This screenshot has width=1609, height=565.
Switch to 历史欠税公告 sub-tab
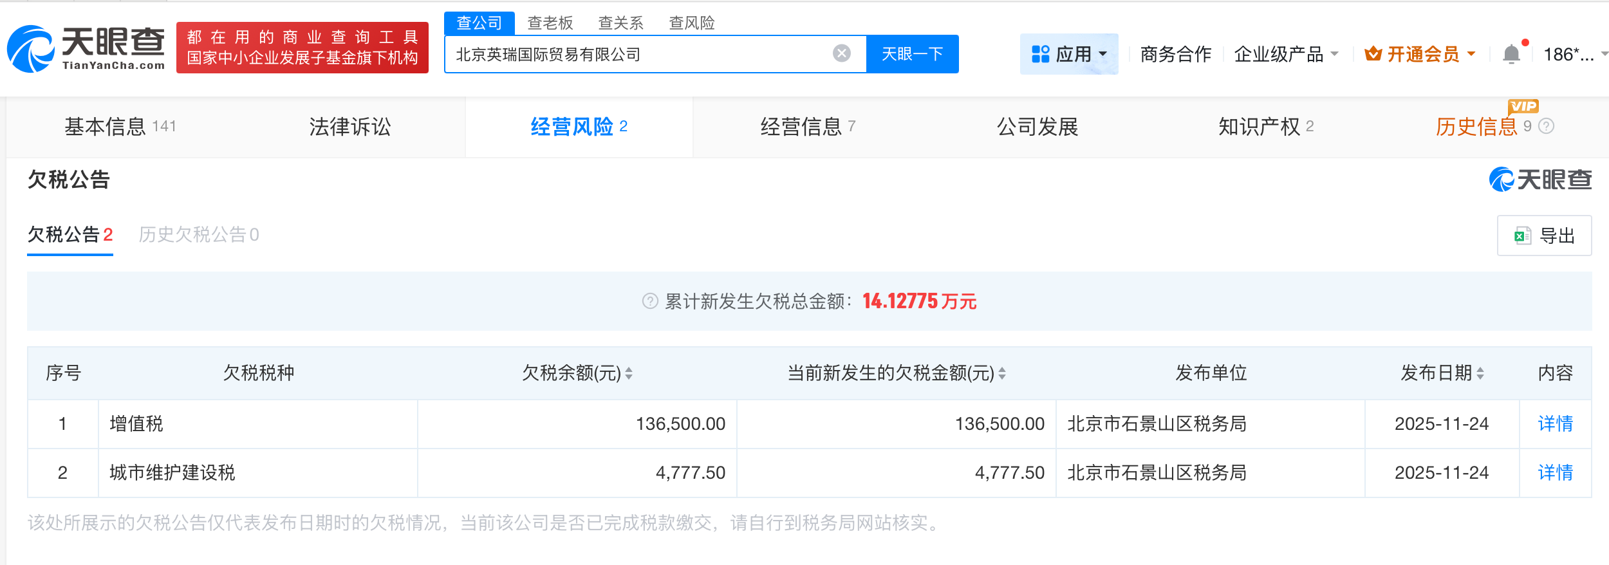click(198, 235)
